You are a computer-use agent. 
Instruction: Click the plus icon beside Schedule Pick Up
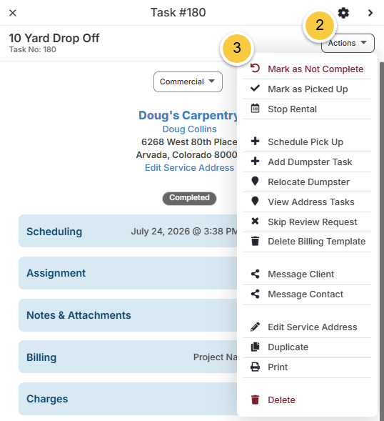pyautogui.click(x=255, y=142)
